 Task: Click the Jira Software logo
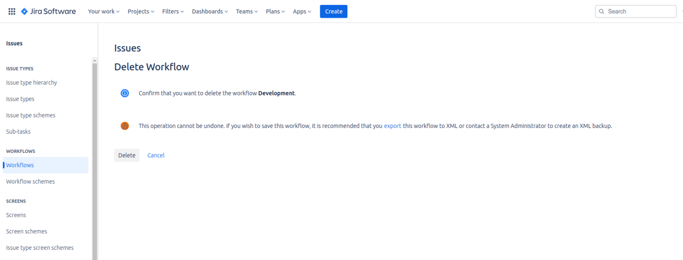tap(48, 12)
